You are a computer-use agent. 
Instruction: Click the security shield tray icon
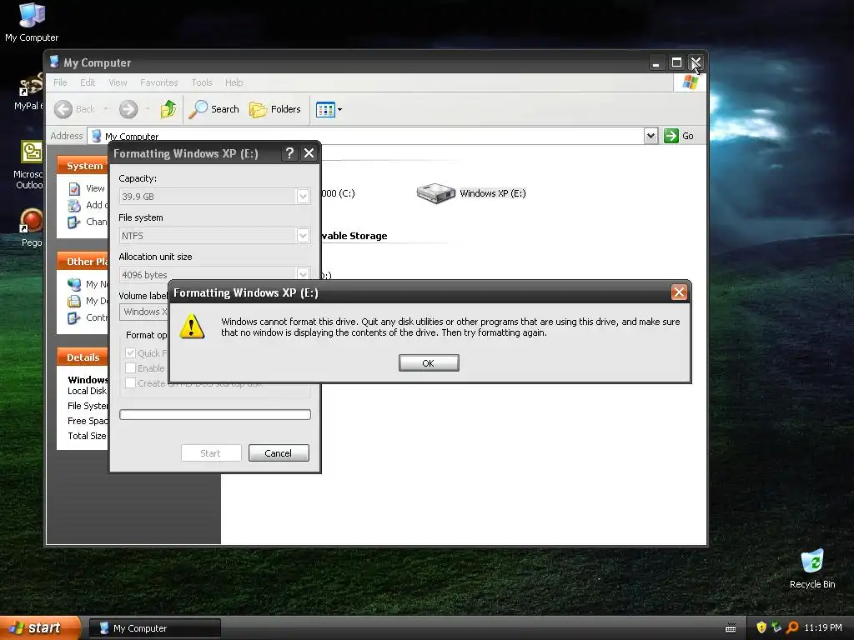761,627
